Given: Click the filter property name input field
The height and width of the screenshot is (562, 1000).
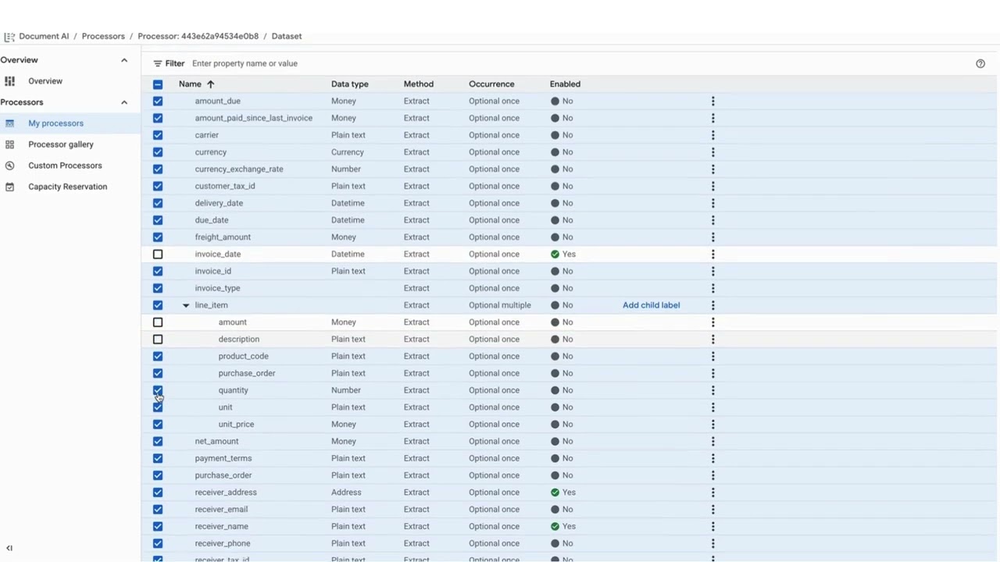Looking at the screenshot, I should tap(245, 63).
